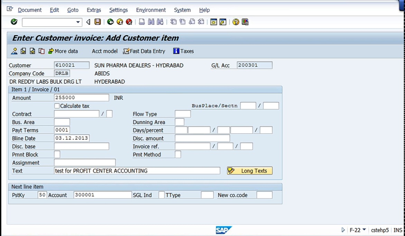The width and height of the screenshot is (405, 236).
Task: Open the window system menu icon
Action: tap(10, 9)
